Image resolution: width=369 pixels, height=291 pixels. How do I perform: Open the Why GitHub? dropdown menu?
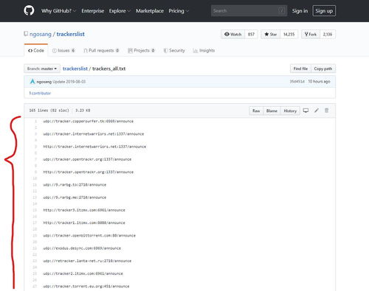pyautogui.click(x=58, y=11)
